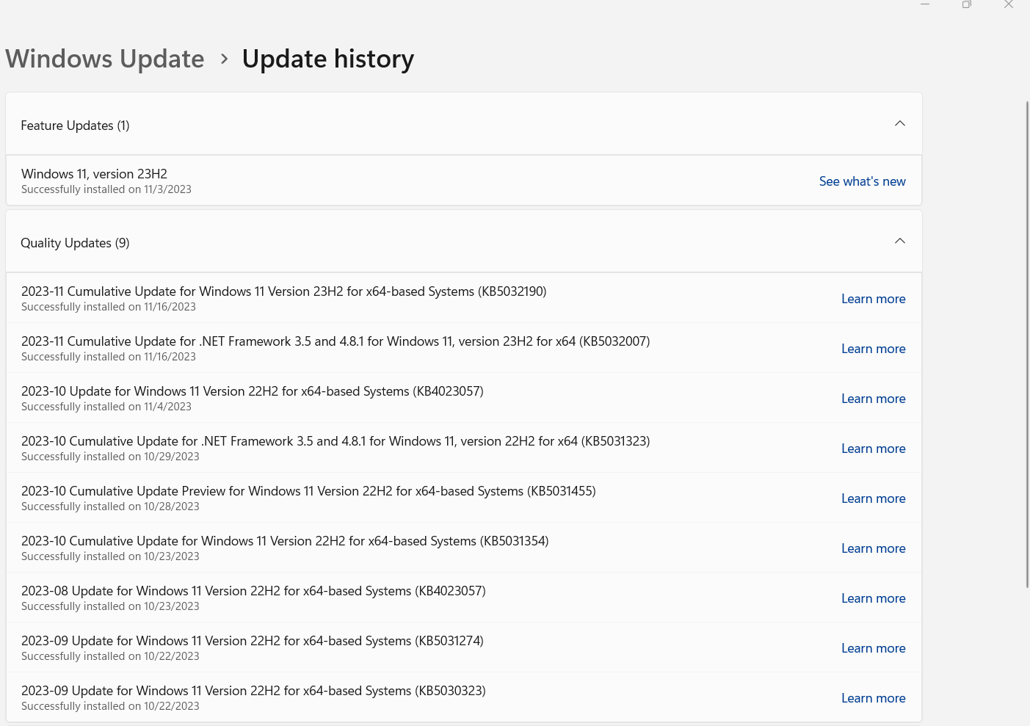Click the 'Feature Updates (1)' header text
The width and height of the screenshot is (1030, 726).
pyautogui.click(x=75, y=126)
